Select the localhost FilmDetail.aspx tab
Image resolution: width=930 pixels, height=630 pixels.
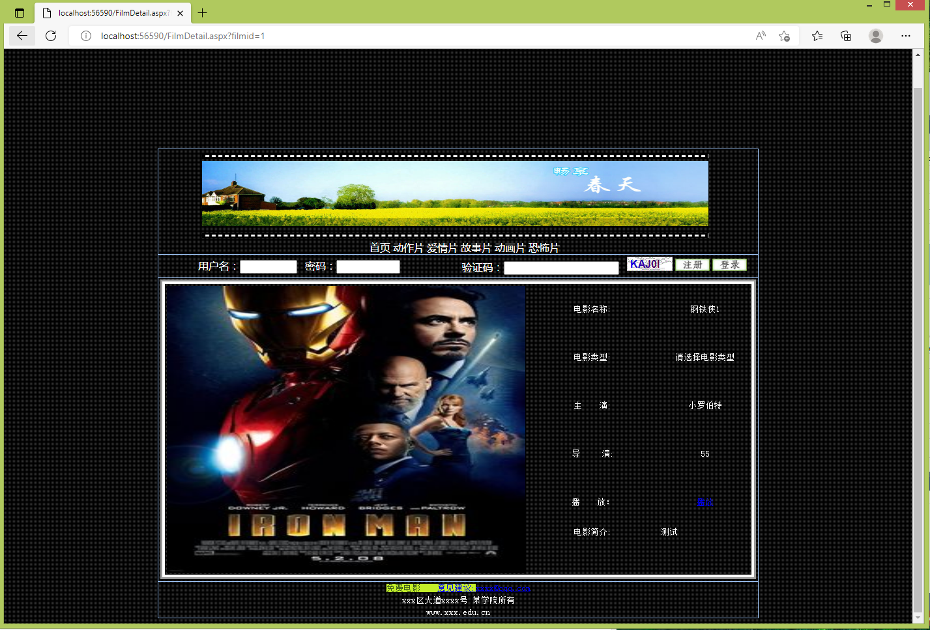tap(113, 13)
